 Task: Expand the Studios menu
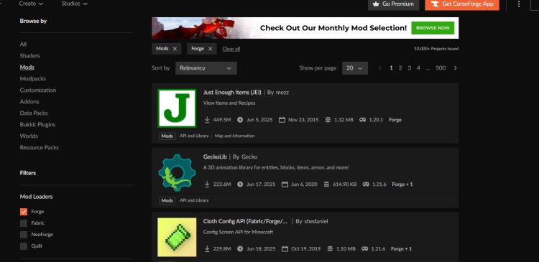tap(74, 4)
